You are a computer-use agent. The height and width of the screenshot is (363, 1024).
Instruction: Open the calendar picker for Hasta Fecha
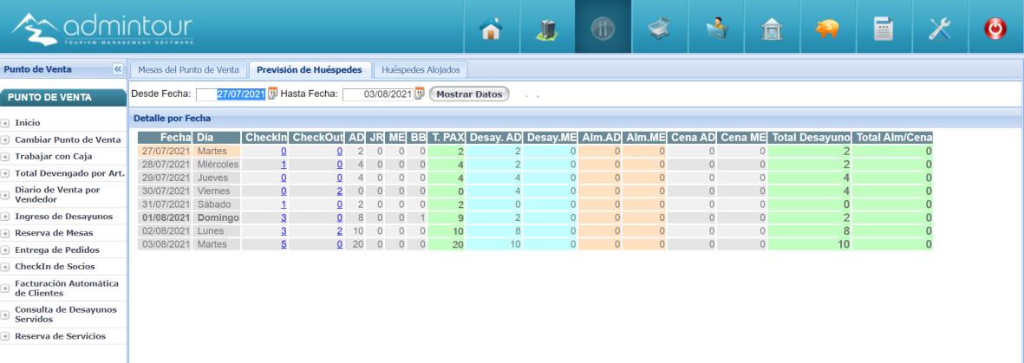[x=420, y=94]
